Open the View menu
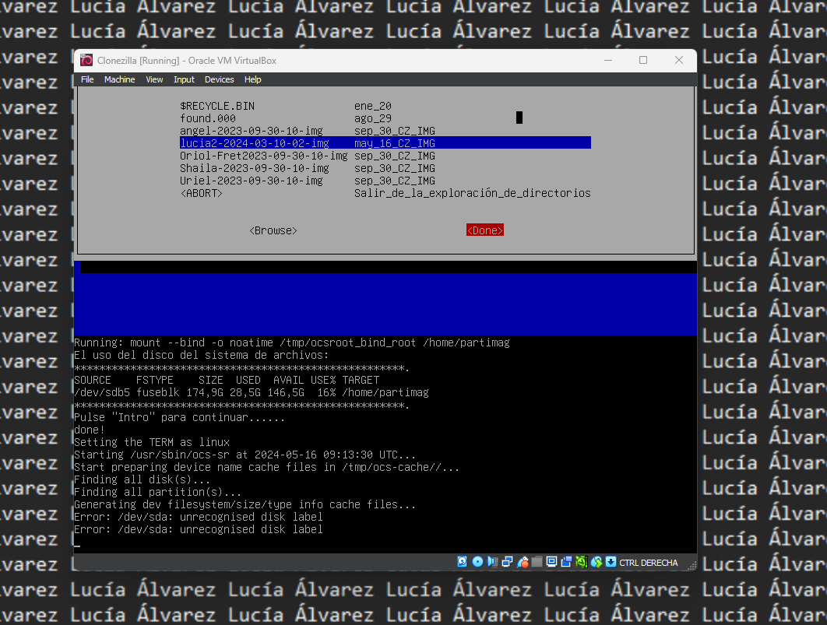The image size is (827, 625). coord(153,79)
